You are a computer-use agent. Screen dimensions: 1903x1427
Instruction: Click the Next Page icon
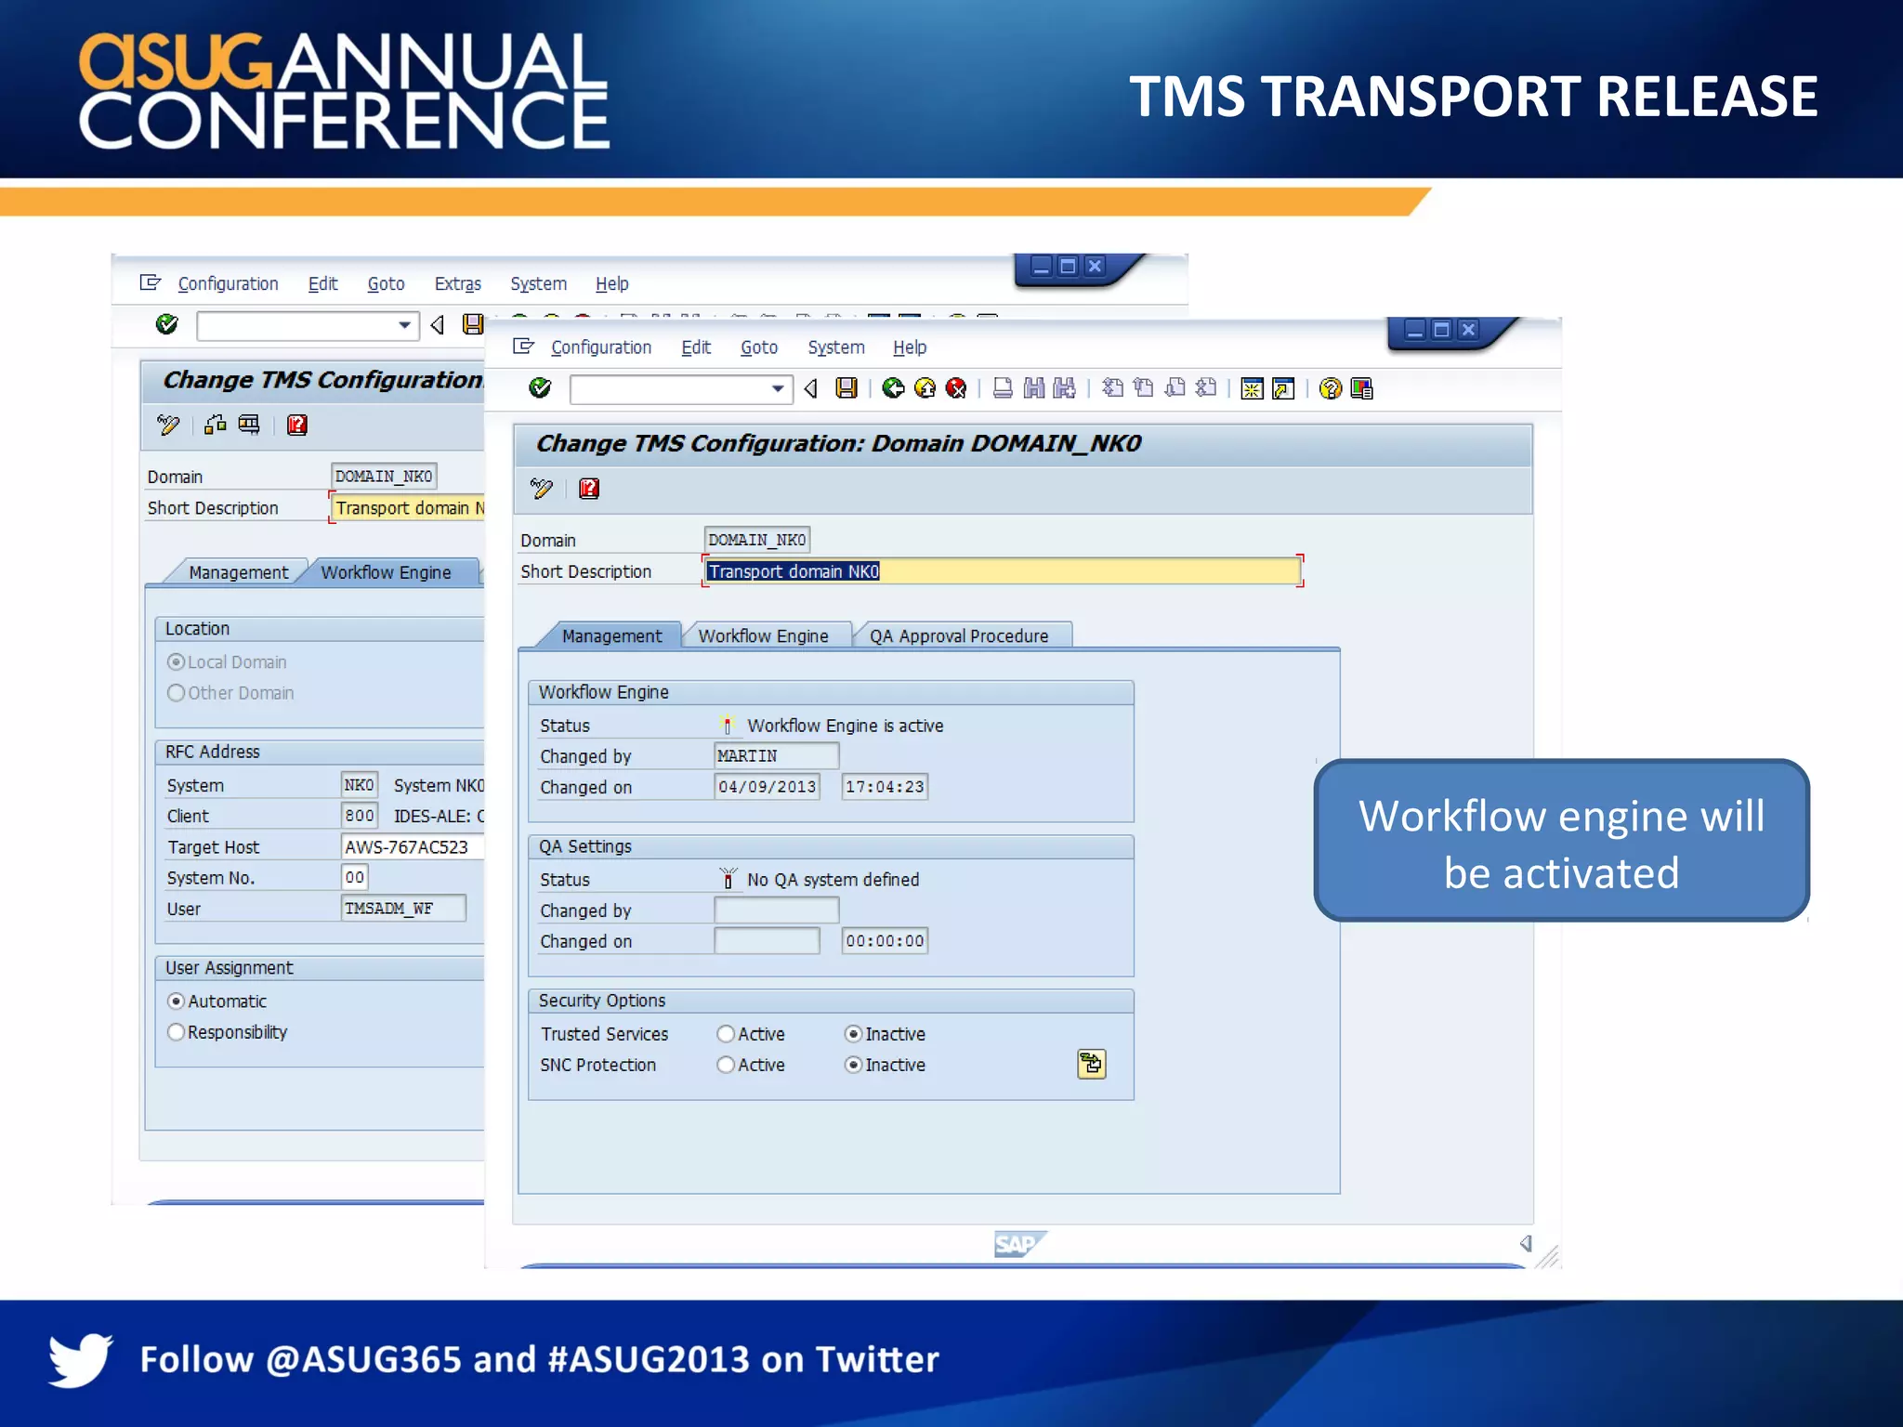(1175, 387)
